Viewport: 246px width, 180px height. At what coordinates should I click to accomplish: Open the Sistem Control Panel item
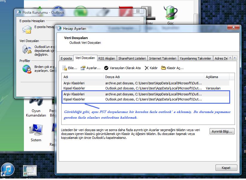tap(36, 133)
